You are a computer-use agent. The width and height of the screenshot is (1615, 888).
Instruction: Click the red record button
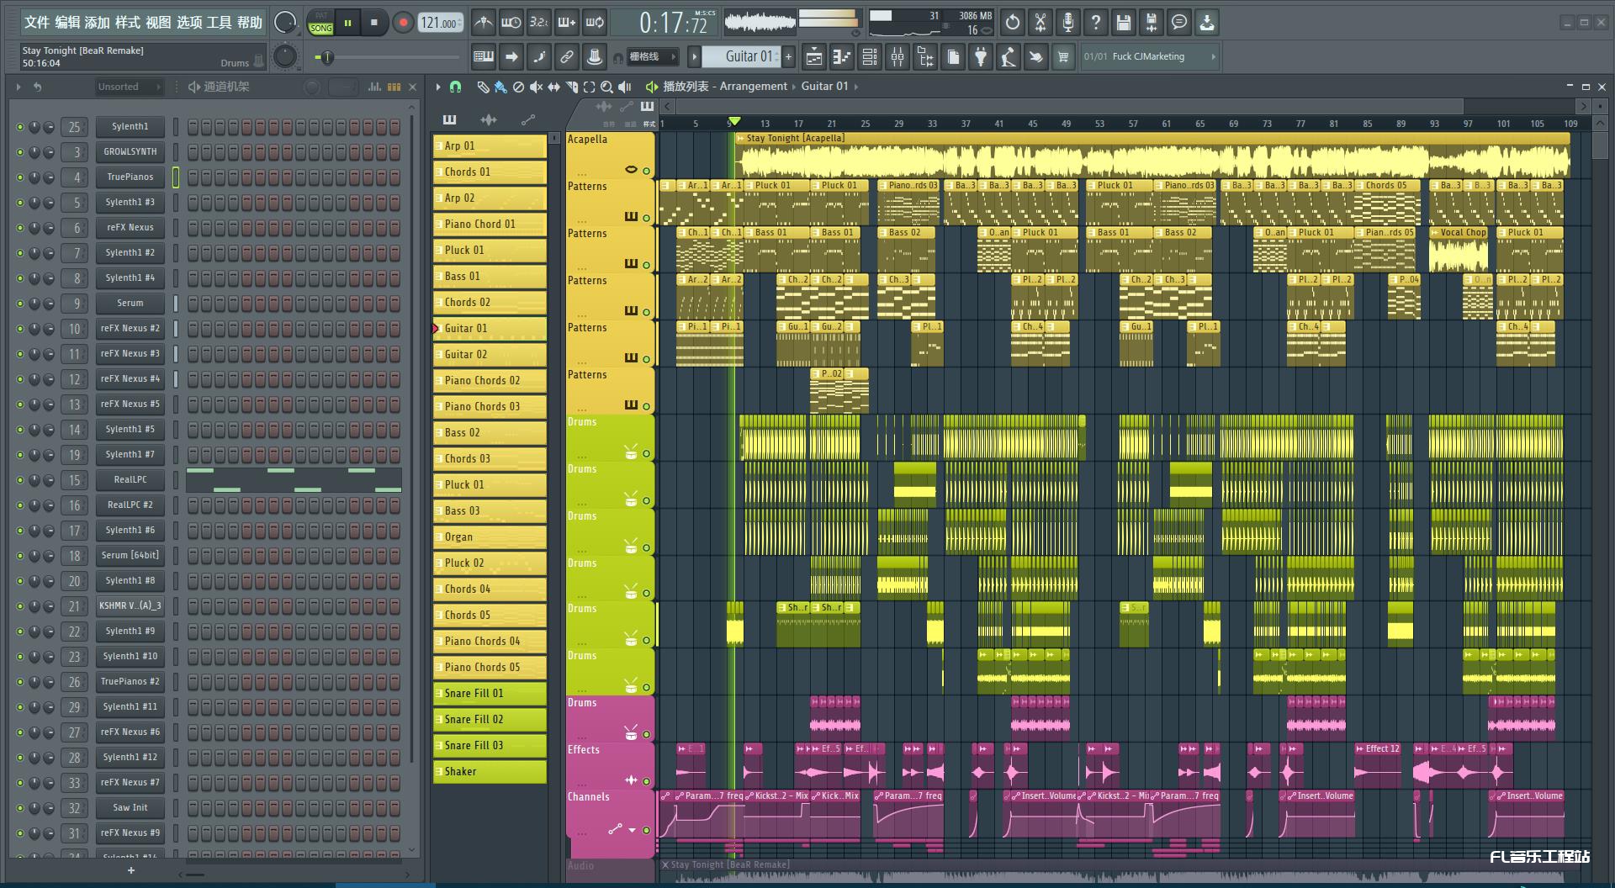403,23
